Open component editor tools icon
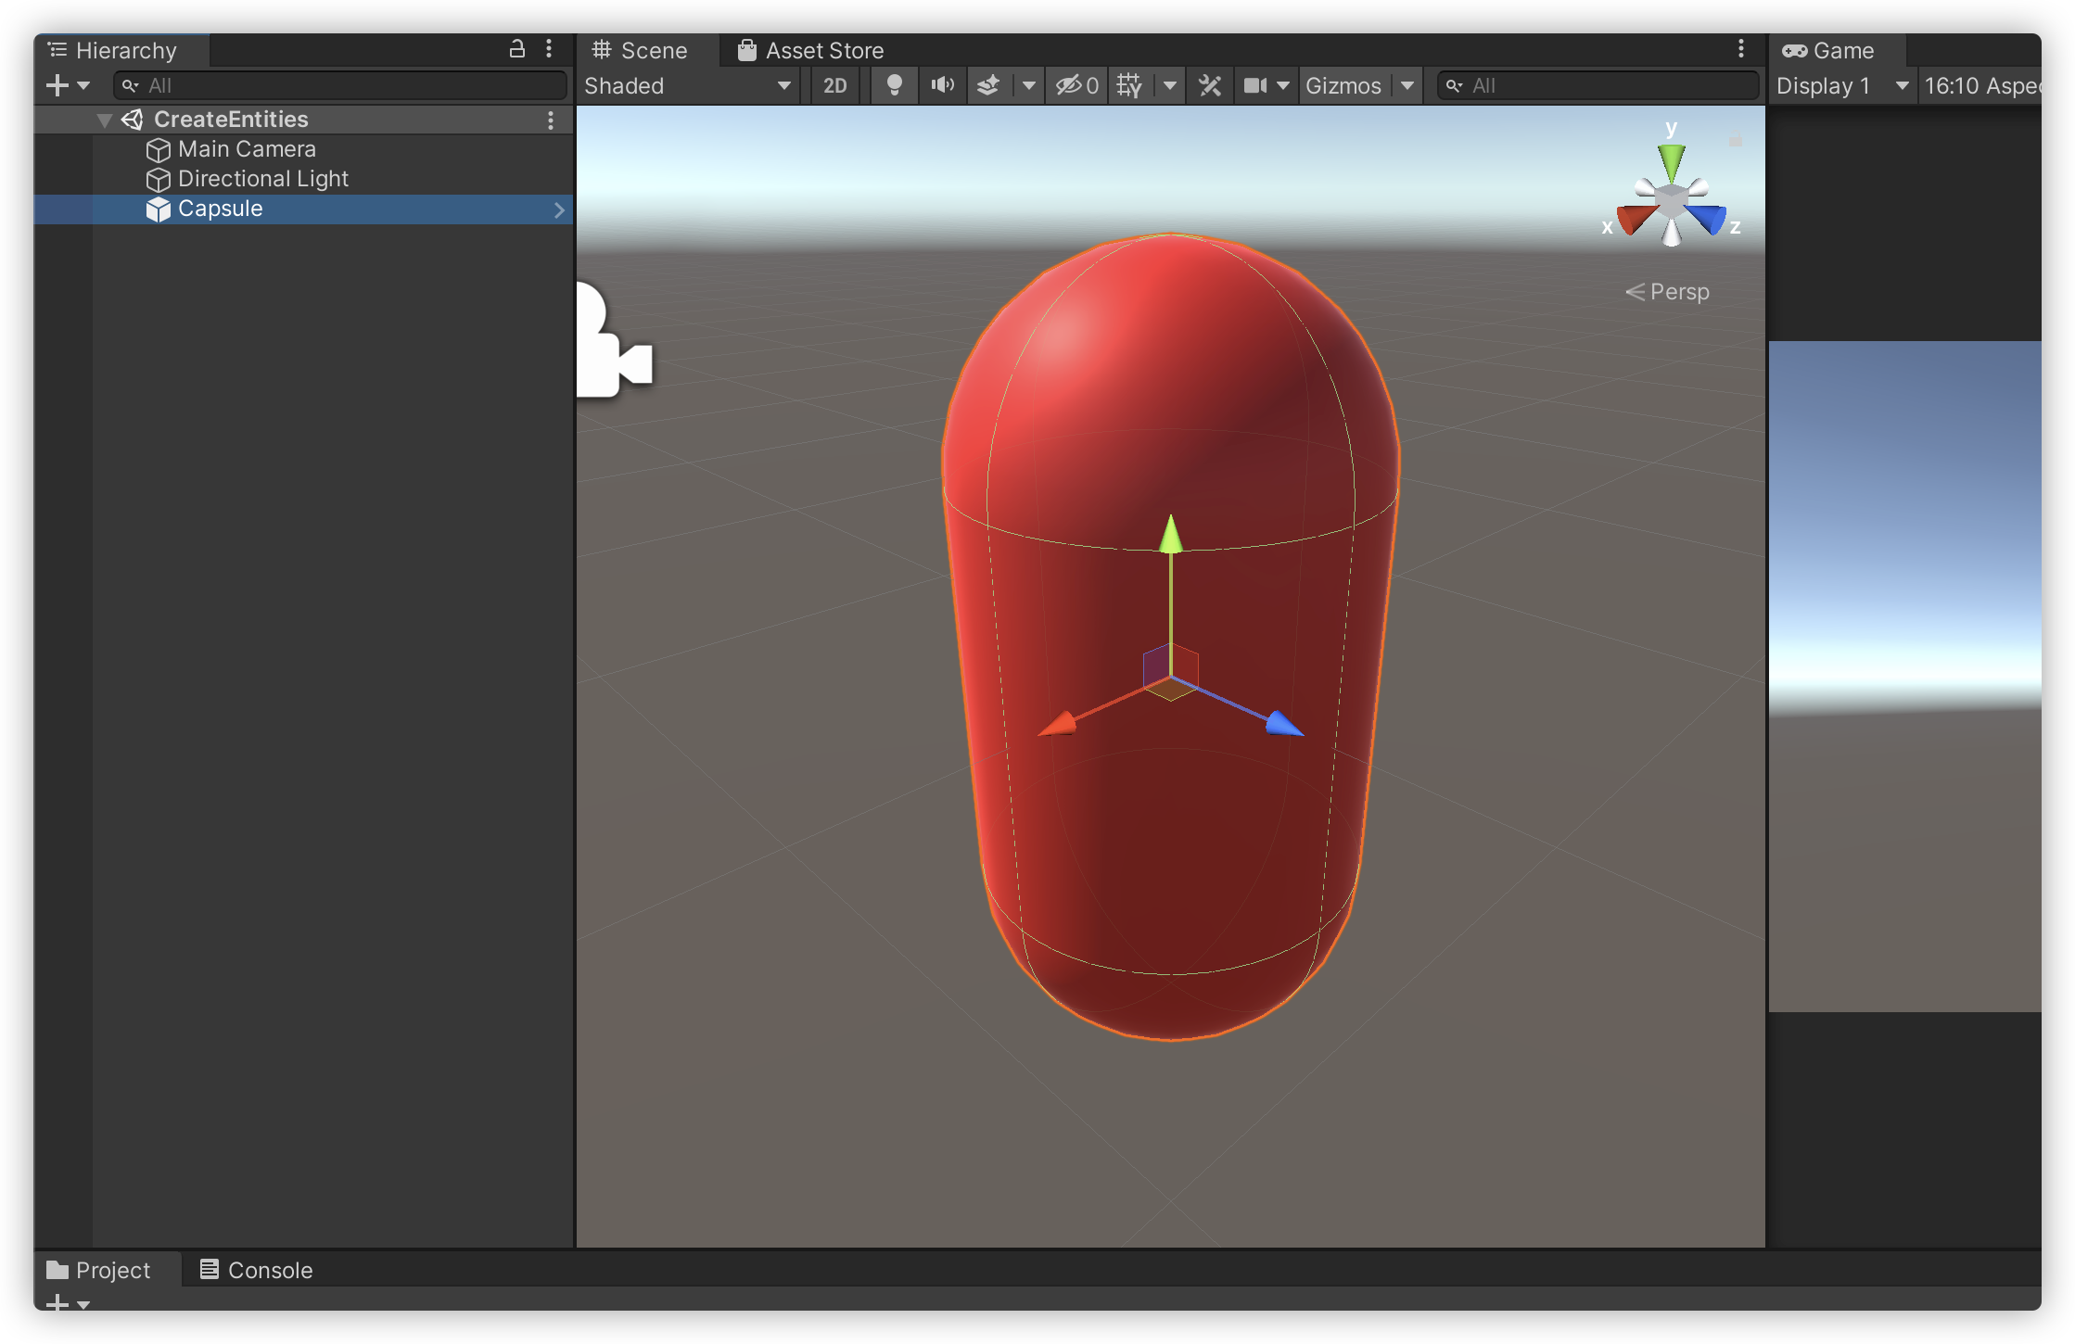 point(1210,85)
